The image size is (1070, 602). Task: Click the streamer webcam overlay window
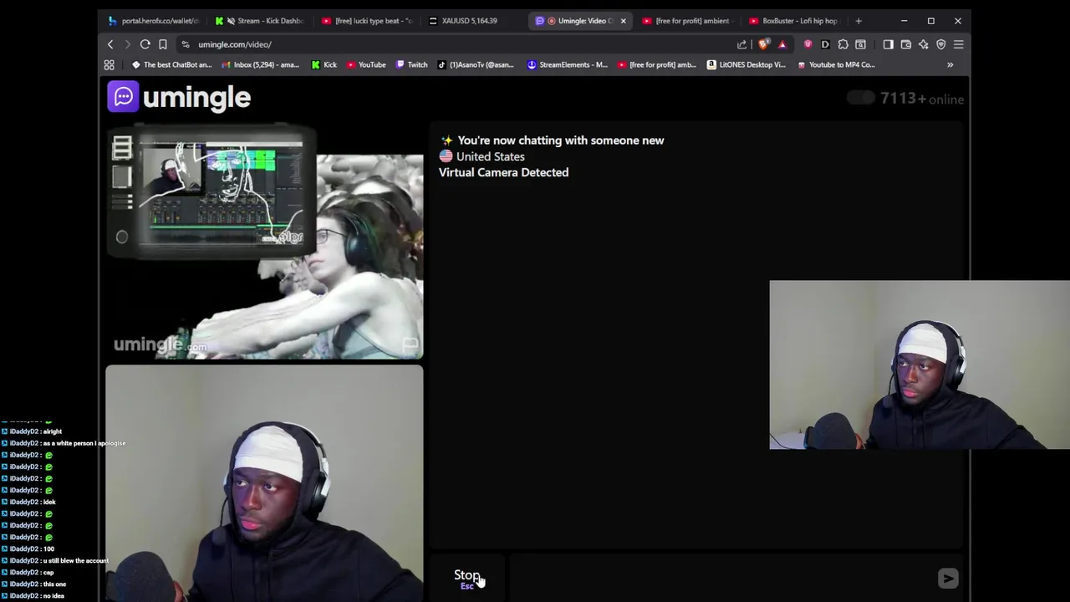[x=920, y=365]
